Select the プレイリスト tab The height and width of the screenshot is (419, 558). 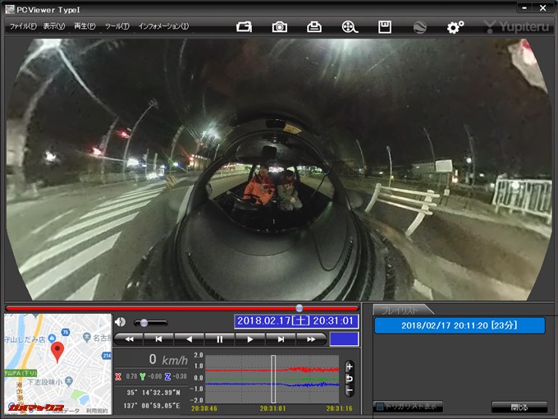(x=398, y=310)
